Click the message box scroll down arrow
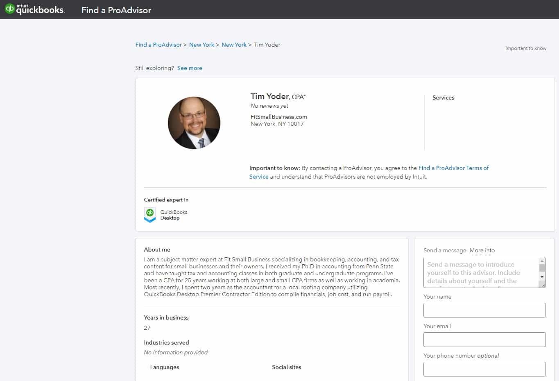 [x=542, y=277]
